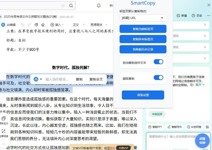Expand the fourth side panel row chevron
The width and height of the screenshot is (212, 150).
(x=205, y=58)
